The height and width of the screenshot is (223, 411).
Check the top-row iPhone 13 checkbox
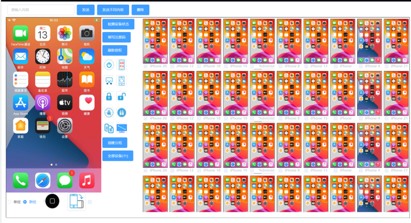(x=306, y=67)
